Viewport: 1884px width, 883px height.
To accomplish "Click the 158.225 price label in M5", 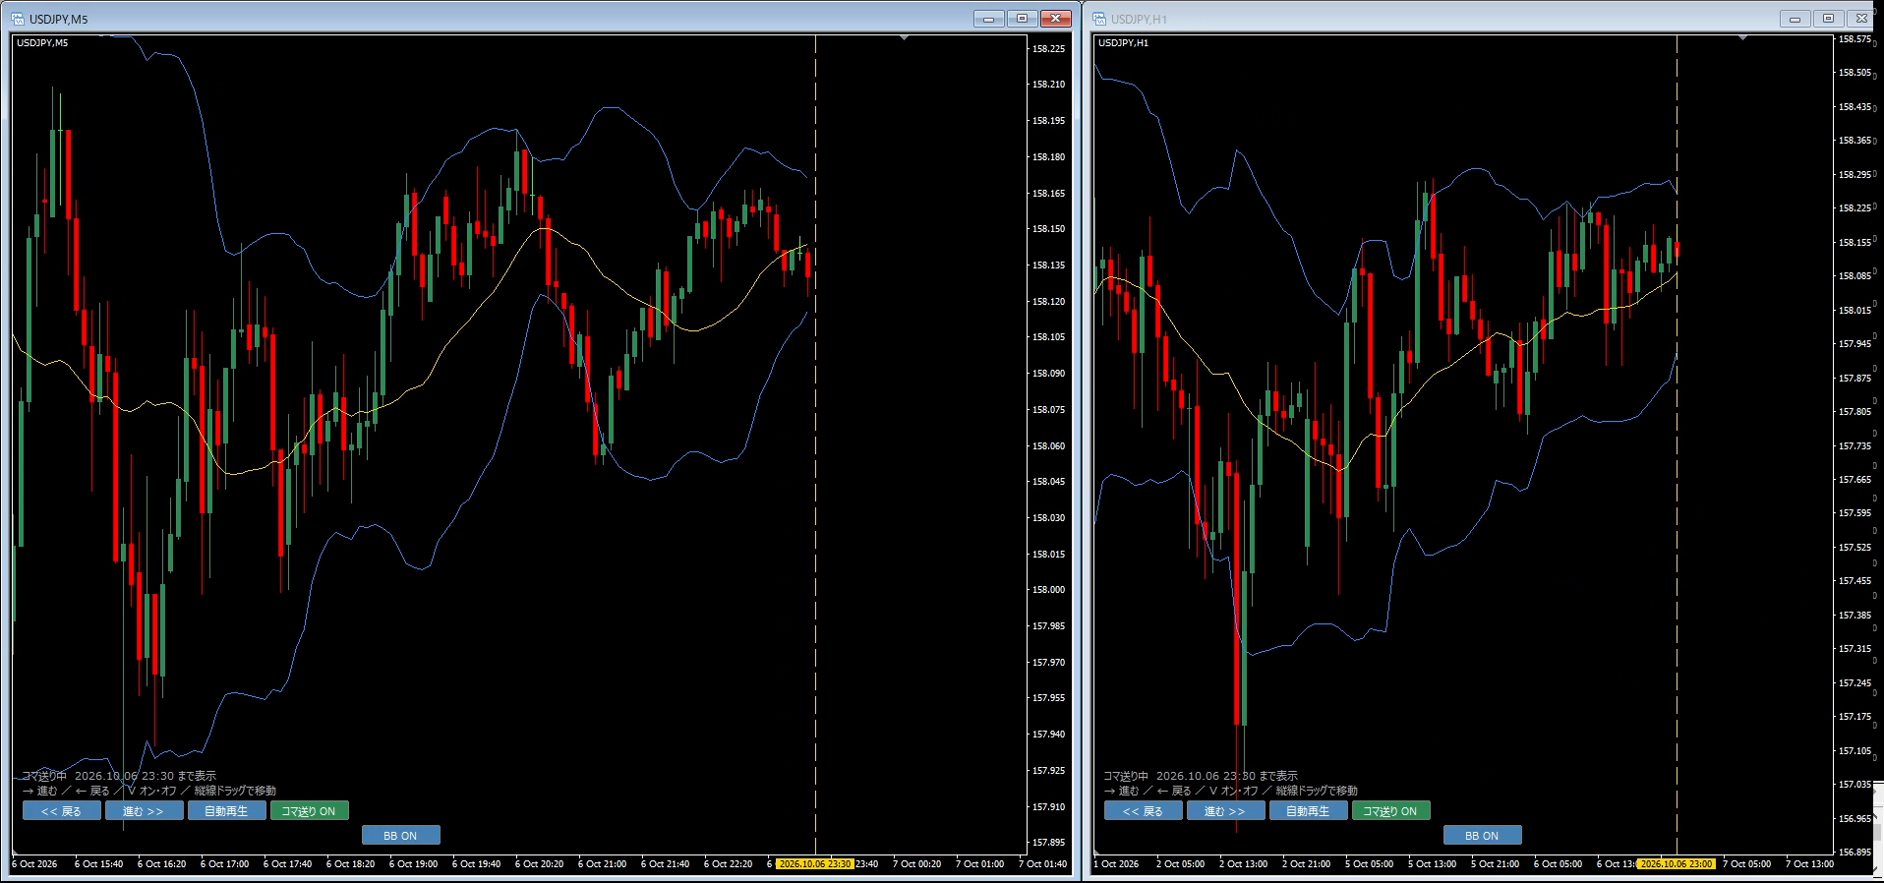I will (1048, 49).
